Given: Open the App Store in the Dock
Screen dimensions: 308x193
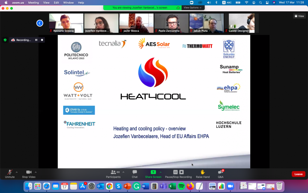Looking at the screenshot, I should [x=83, y=186].
